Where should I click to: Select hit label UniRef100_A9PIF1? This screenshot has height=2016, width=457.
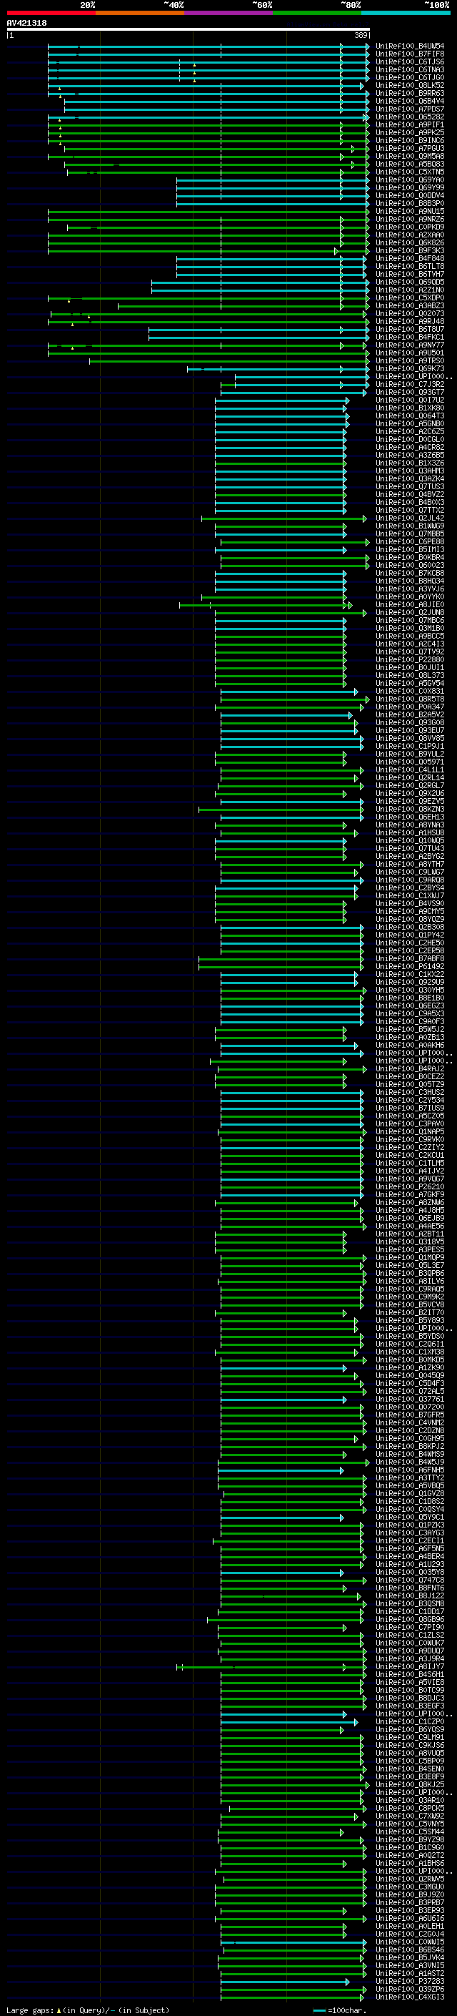(410, 124)
